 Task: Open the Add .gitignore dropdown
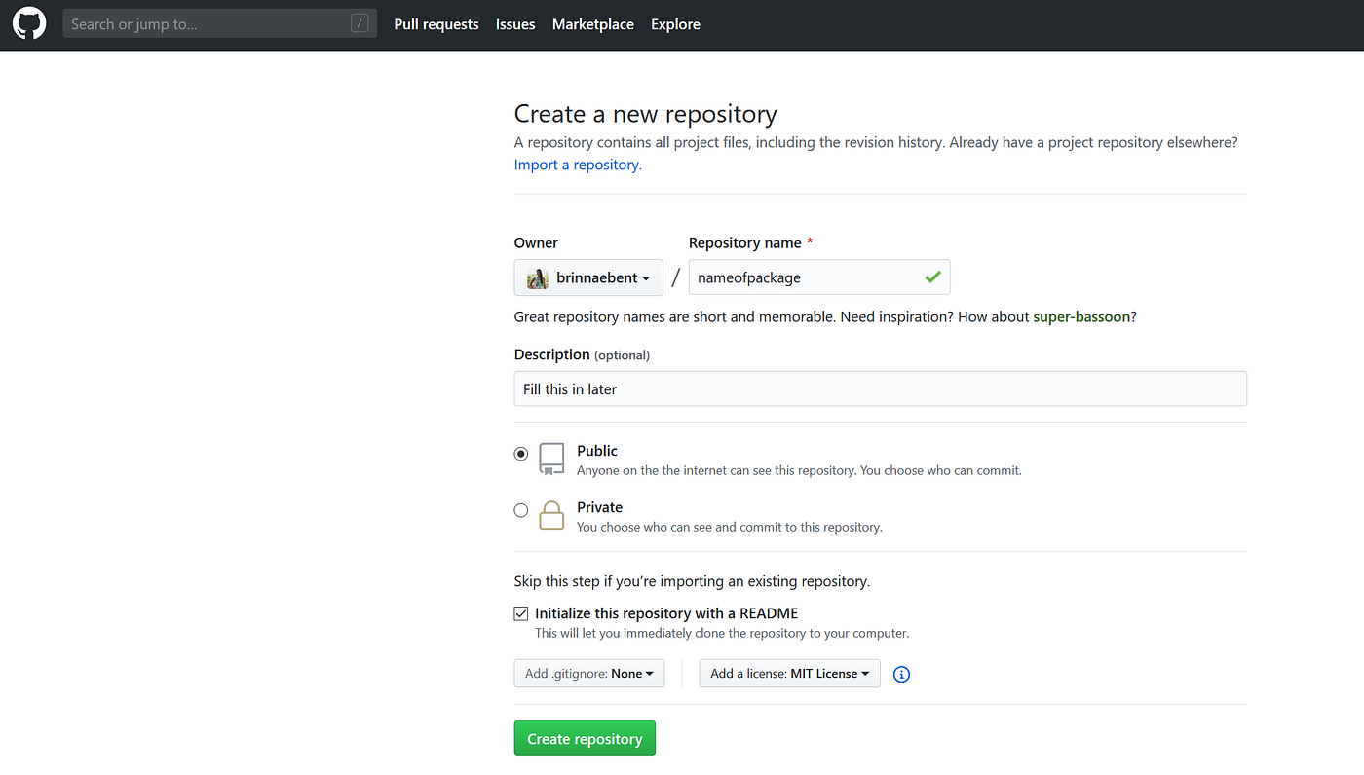589,674
